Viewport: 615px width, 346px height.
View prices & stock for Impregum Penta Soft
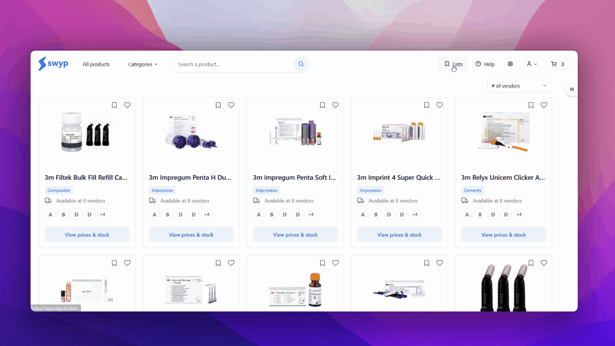(295, 235)
